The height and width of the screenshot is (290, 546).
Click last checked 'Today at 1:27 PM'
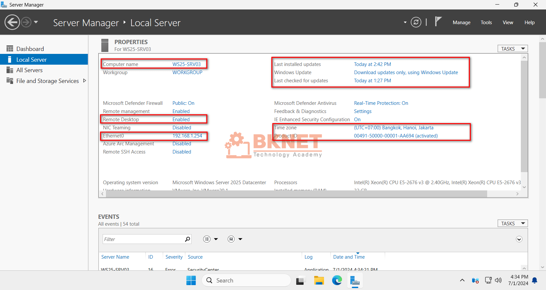click(372, 81)
